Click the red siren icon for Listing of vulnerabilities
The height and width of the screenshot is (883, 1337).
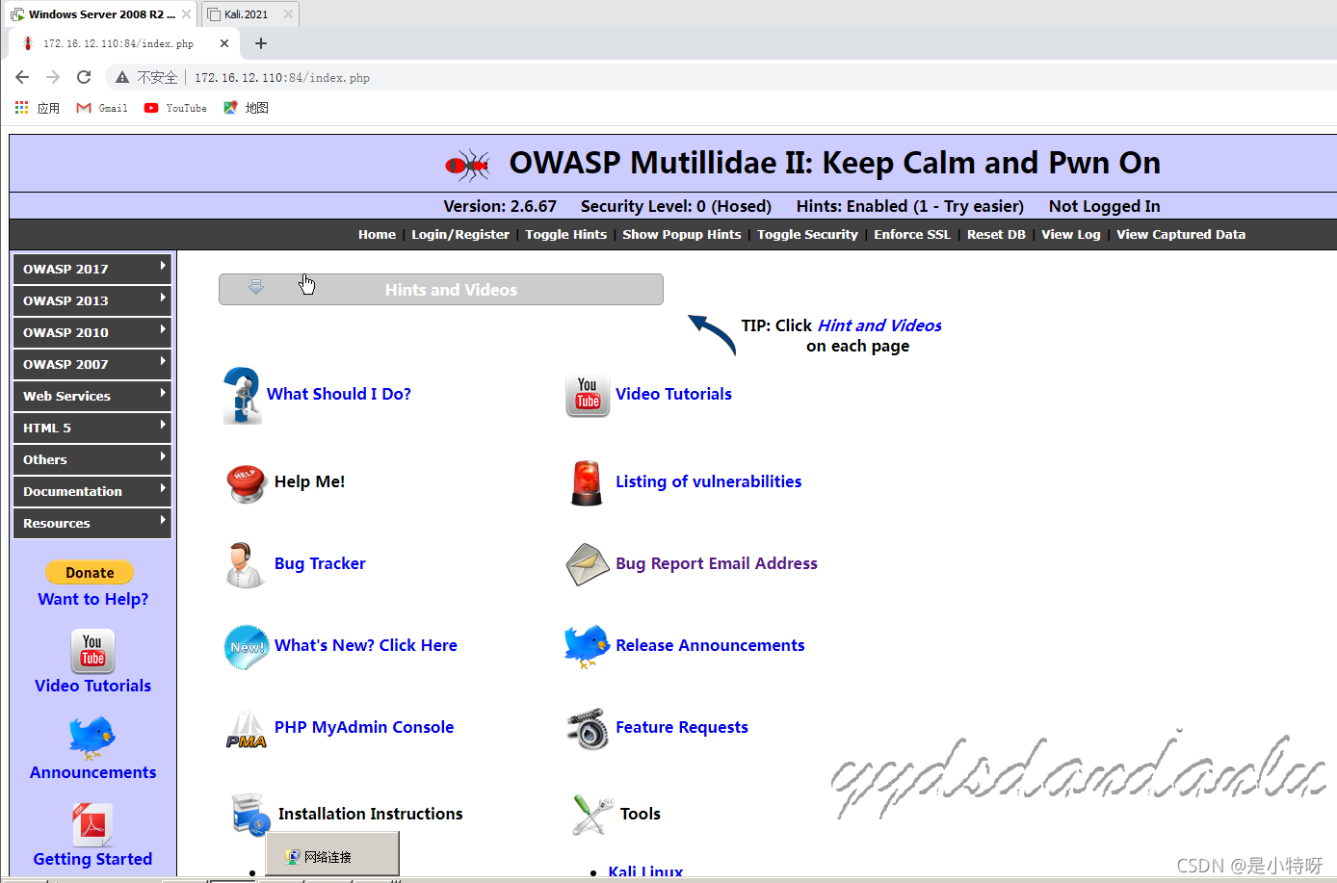(x=587, y=482)
